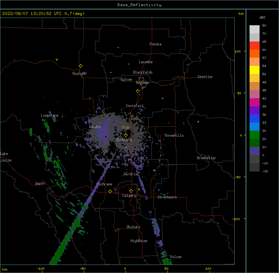Click the km unit label at bottom left
The height and width of the screenshot is (273, 279).
(x=5, y=269)
